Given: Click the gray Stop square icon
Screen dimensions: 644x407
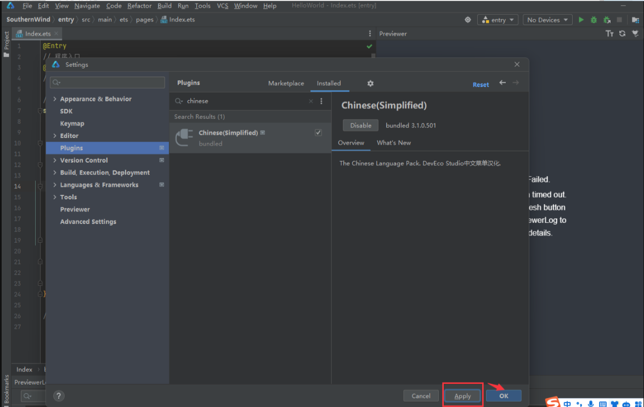Looking at the screenshot, I should click(x=619, y=20).
